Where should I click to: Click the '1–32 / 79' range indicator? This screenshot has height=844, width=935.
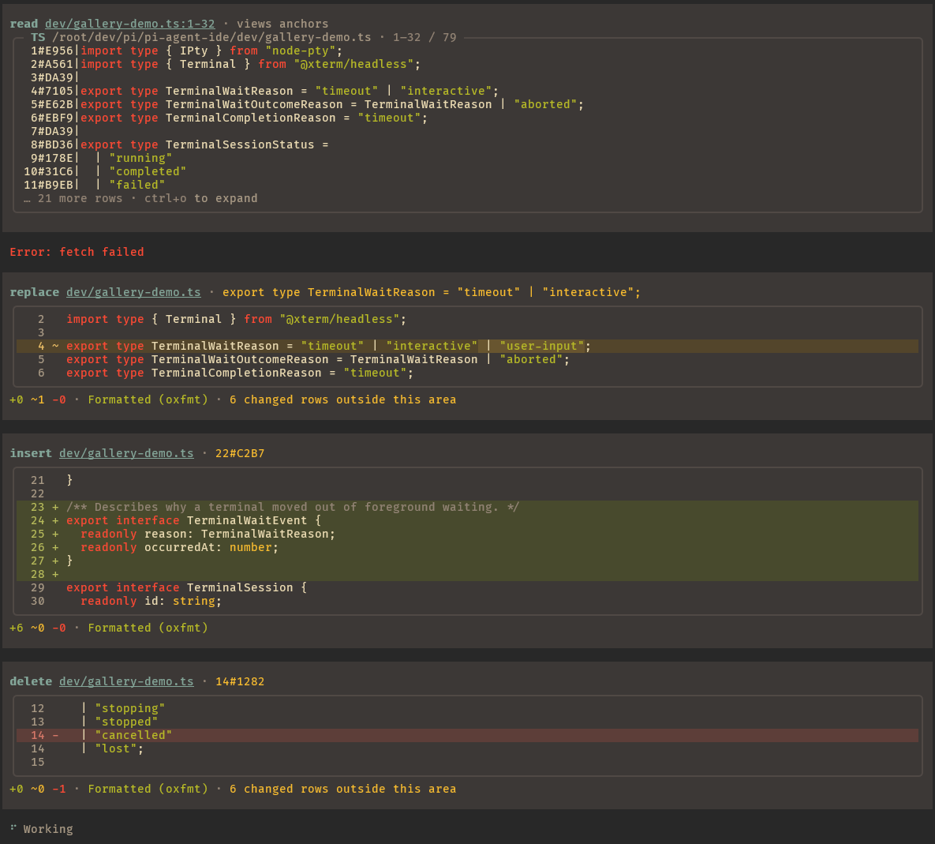coord(424,37)
